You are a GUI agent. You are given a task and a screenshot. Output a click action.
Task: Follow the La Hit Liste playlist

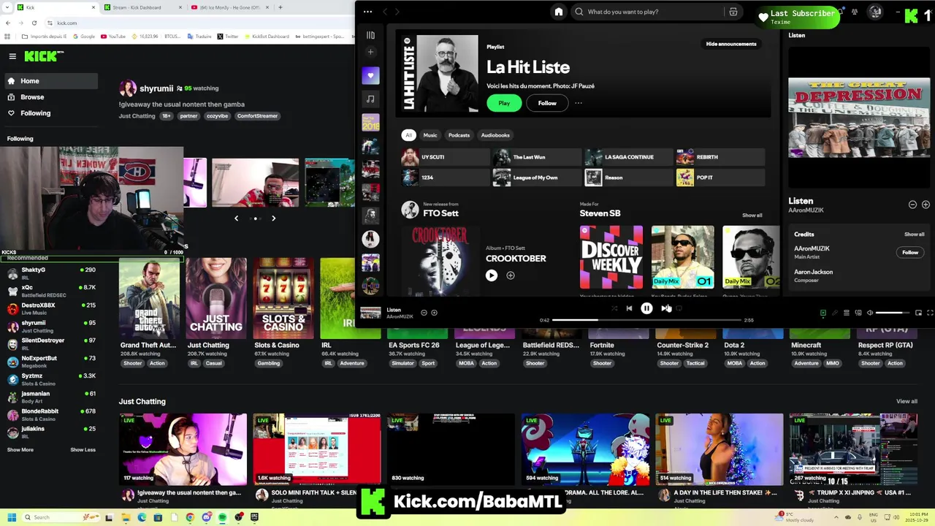[x=547, y=103]
